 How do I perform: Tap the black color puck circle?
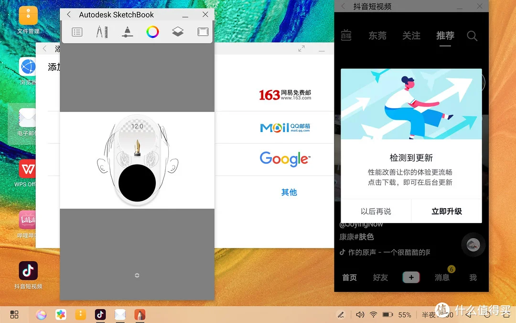pos(137,183)
